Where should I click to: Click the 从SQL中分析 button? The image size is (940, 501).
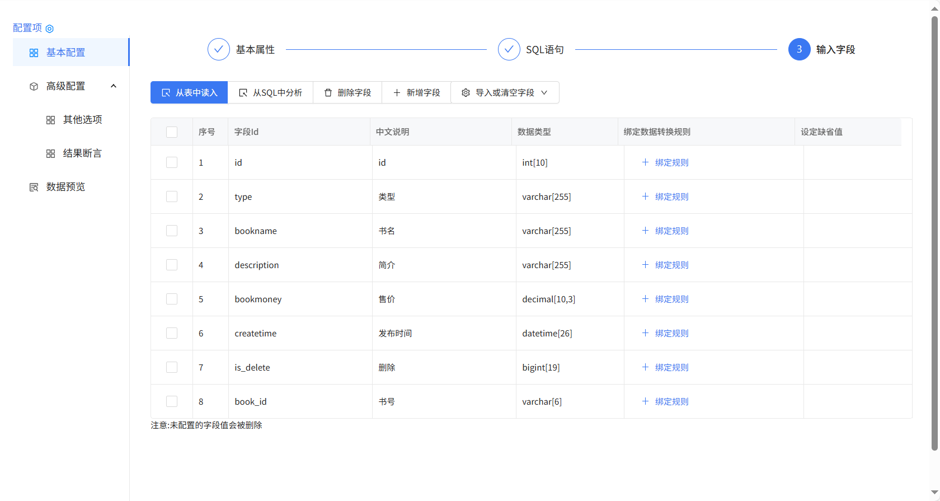(x=270, y=92)
